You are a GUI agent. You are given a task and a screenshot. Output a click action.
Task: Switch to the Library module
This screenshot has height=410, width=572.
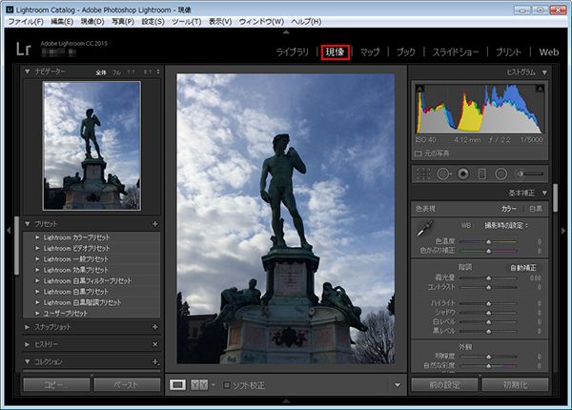pos(293,52)
